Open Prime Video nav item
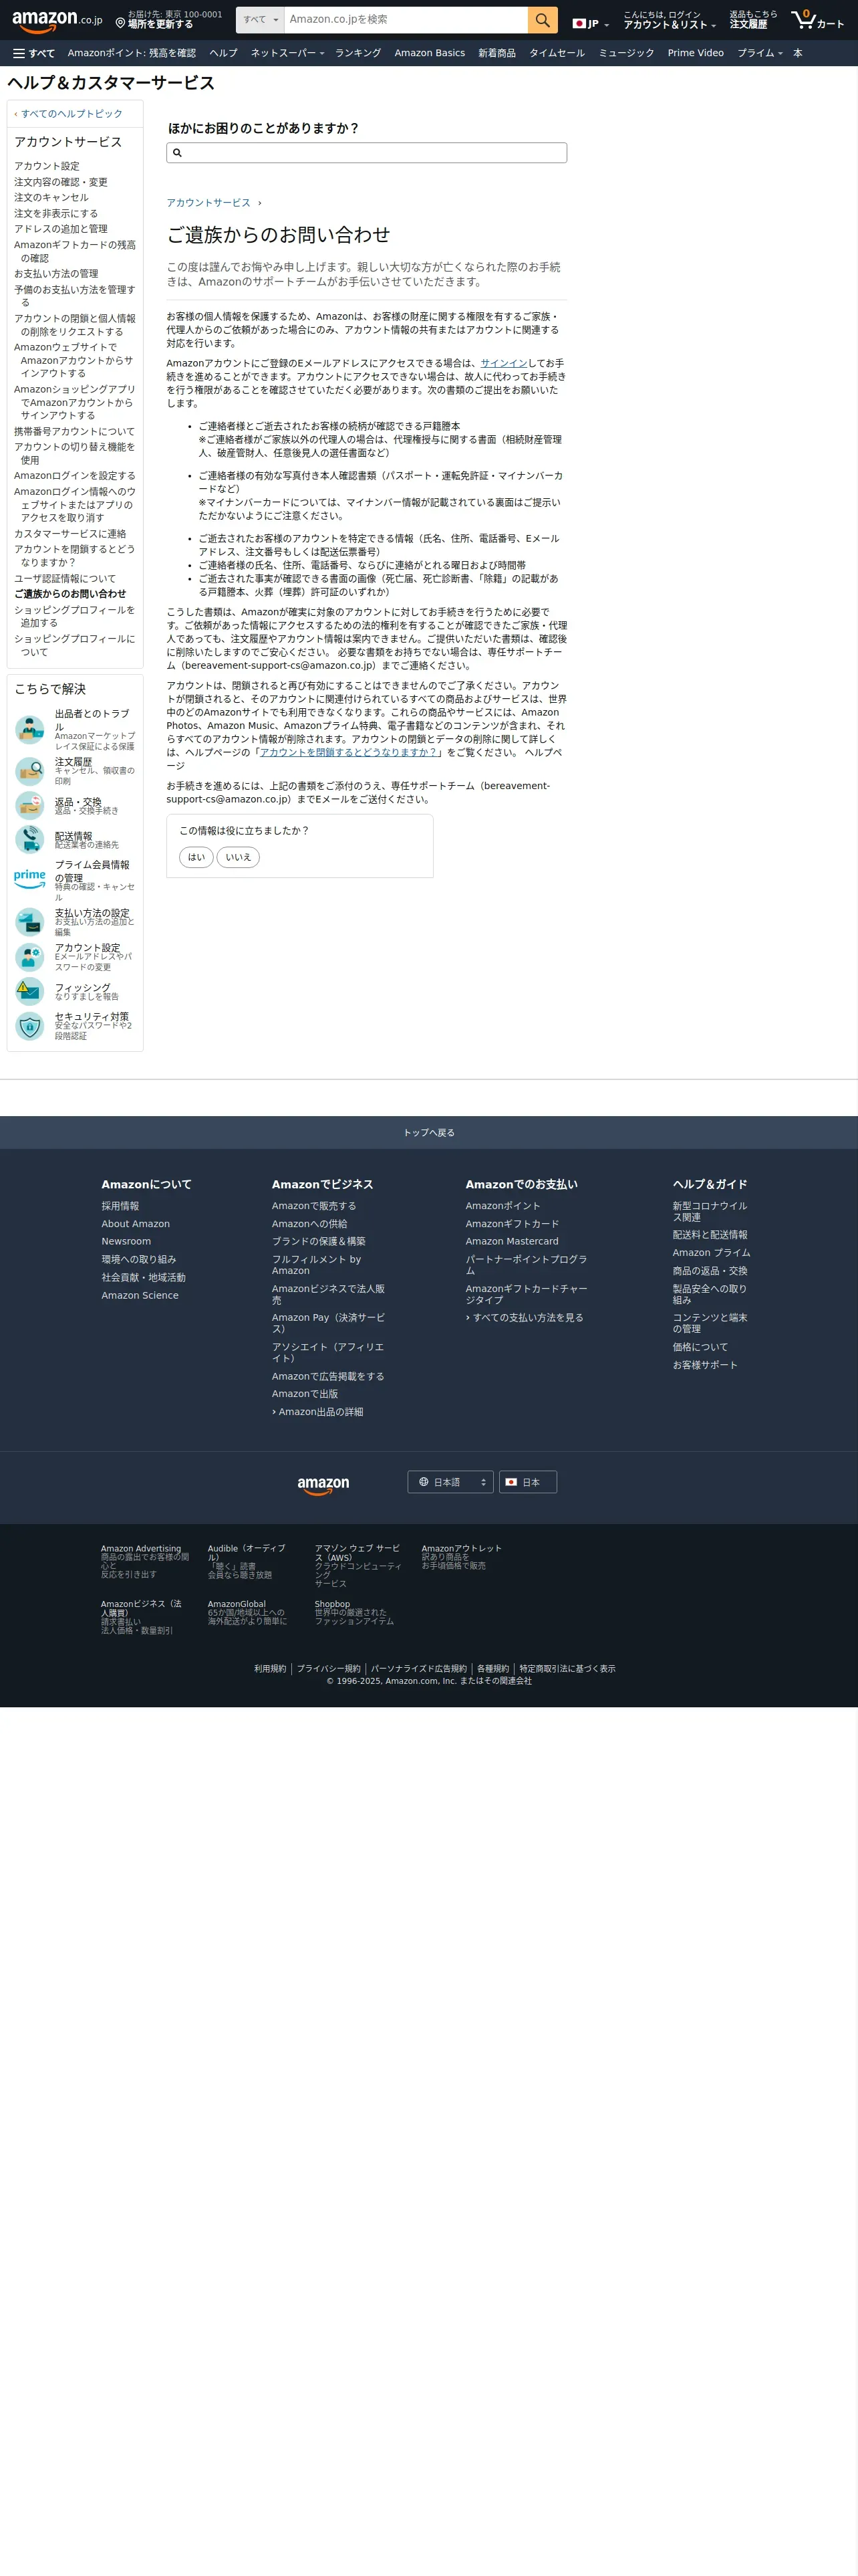Screen dimensions: 858x2576 695,53
